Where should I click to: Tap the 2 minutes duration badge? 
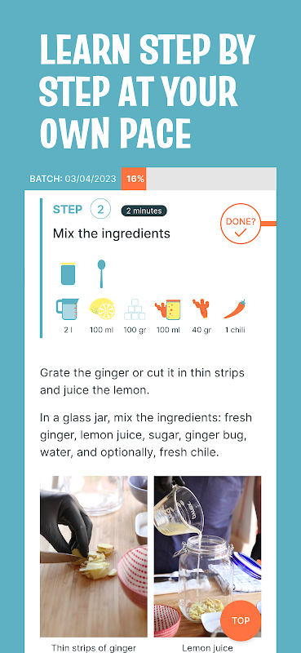tap(144, 211)
